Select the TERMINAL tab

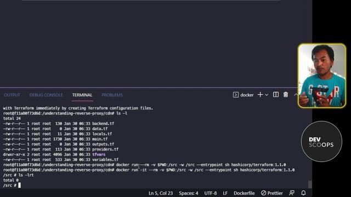click(x=82, y=95)
